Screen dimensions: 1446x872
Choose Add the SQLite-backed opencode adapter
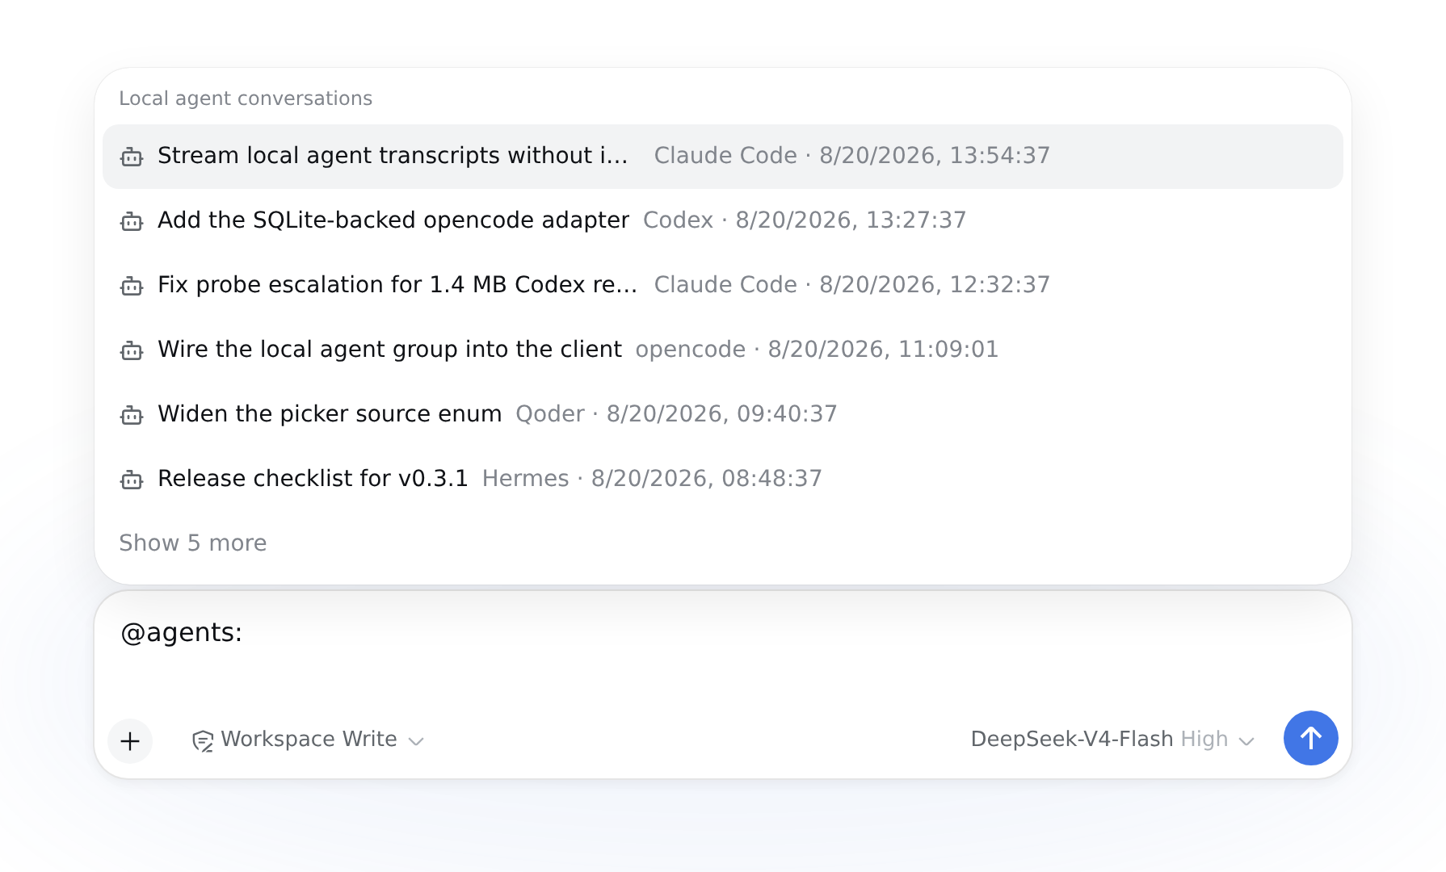pos(723,221)
